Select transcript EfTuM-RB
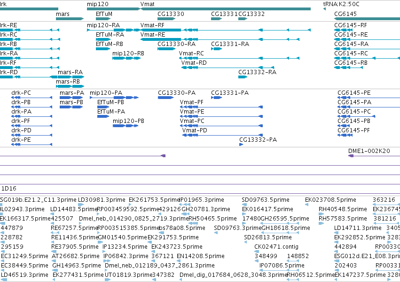The image size is (400, 282). [103, 49]
